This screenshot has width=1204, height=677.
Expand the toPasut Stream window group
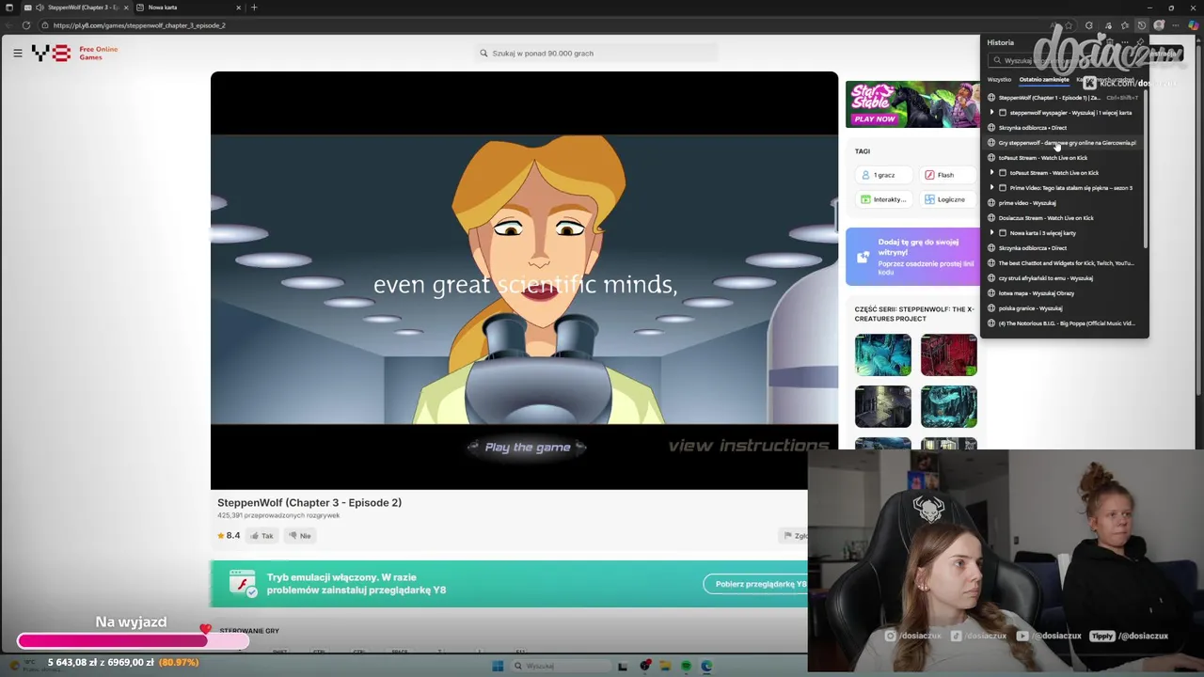pos(990,173)
